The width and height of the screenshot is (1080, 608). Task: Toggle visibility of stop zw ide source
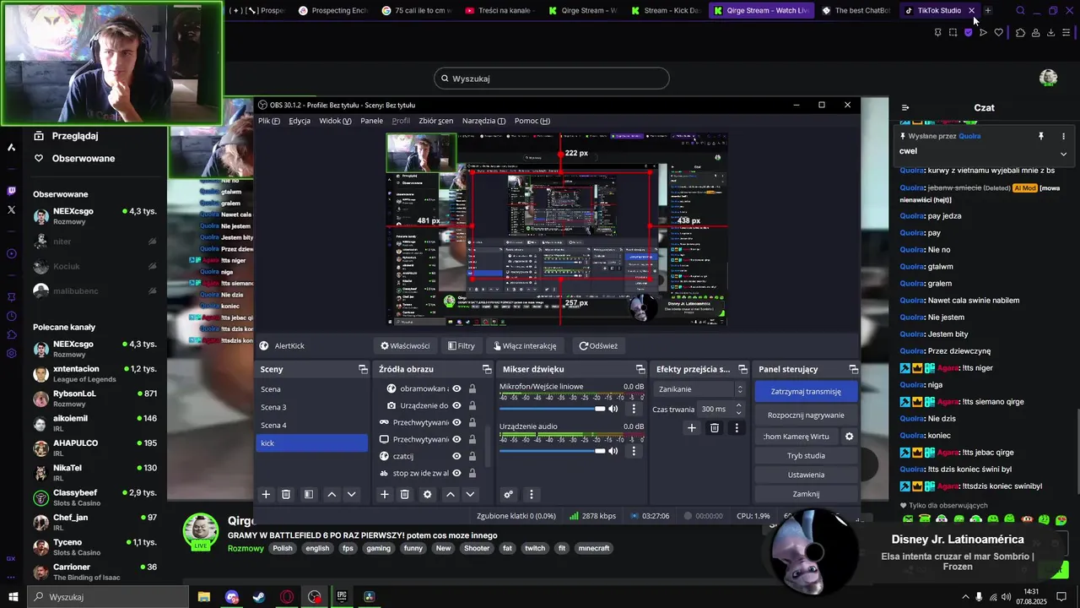pos(456,473)
